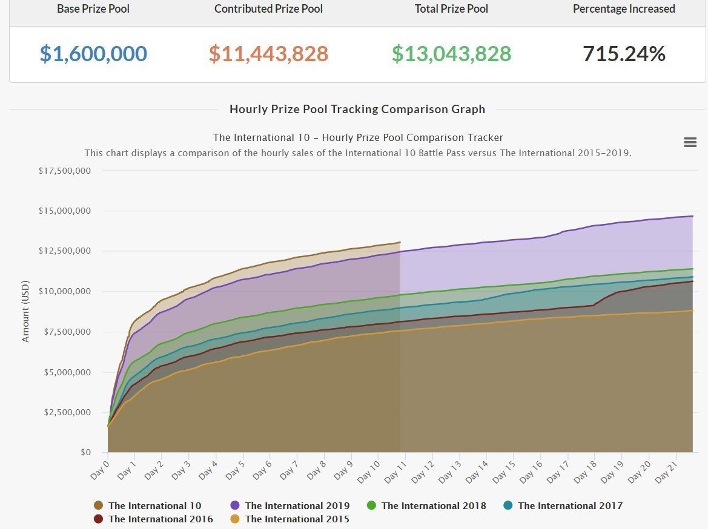The width and height of the screenshot is (708, 529).
Task: Click the Day 18 x-axis label
Action: click(x=585, y=472)
